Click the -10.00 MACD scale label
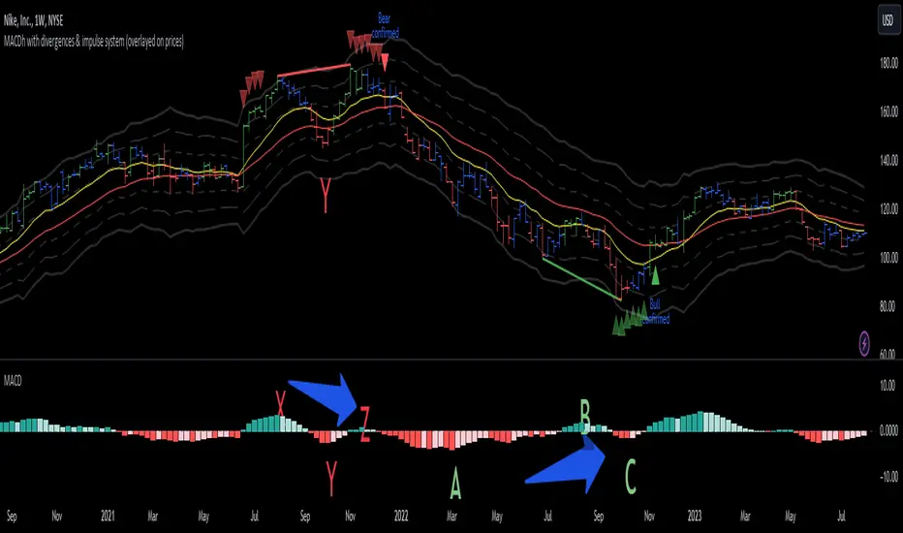Viewport: 903px width, 533px height. pyautogui.click(x=887, y=477)
